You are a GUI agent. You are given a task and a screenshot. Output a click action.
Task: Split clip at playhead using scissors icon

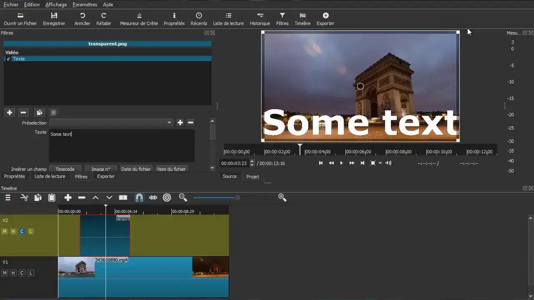tap(24, 197)
